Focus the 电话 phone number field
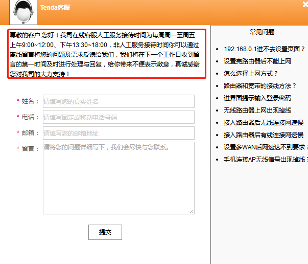Image resolution: width=308 pixels, height=264 pixels. (119, 117)
